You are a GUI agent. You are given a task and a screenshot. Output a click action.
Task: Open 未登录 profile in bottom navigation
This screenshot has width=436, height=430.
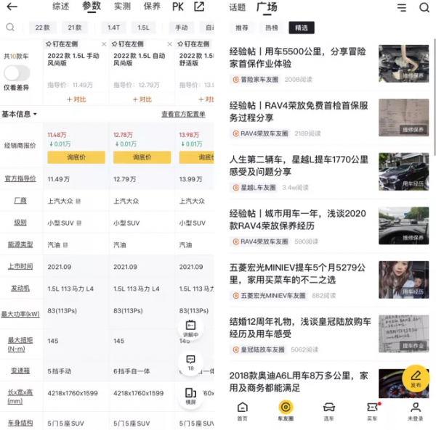coord(416,411)
